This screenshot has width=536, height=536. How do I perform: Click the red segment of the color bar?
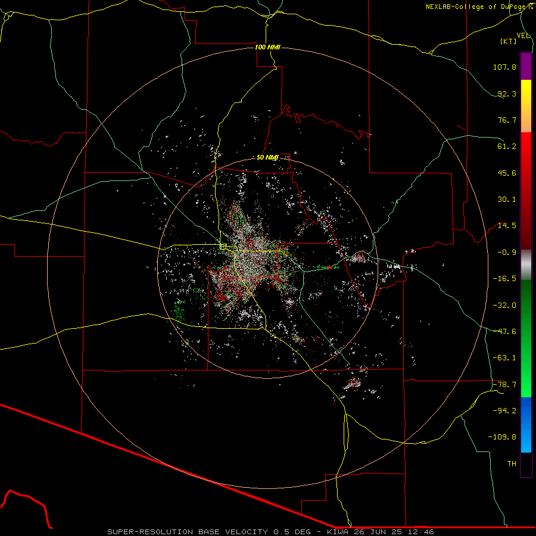tap(526, 191)
